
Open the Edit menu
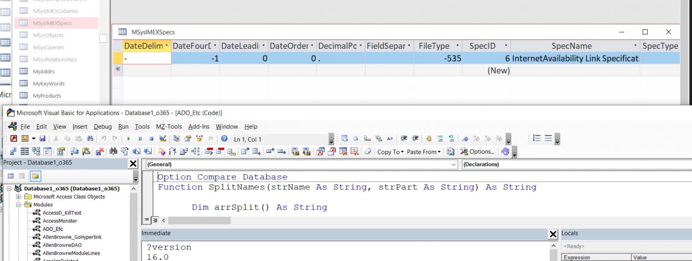pos(42,127)
